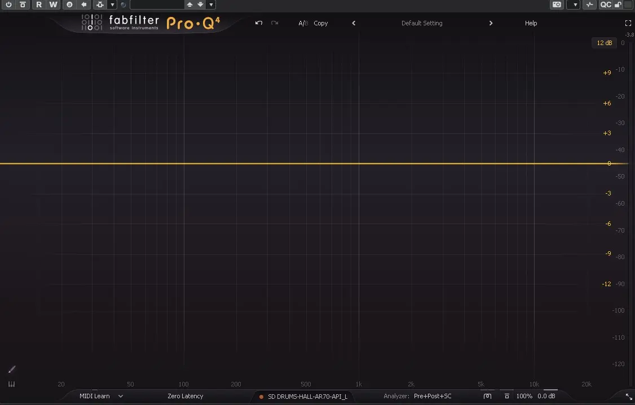Screen dimensions: 635x405
Task: Toggle the A/B comparison switch
Action: click(303, 23)
